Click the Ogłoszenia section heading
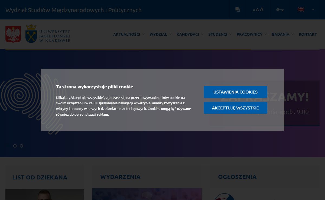The image size is (325, 200). coord(237,177)
